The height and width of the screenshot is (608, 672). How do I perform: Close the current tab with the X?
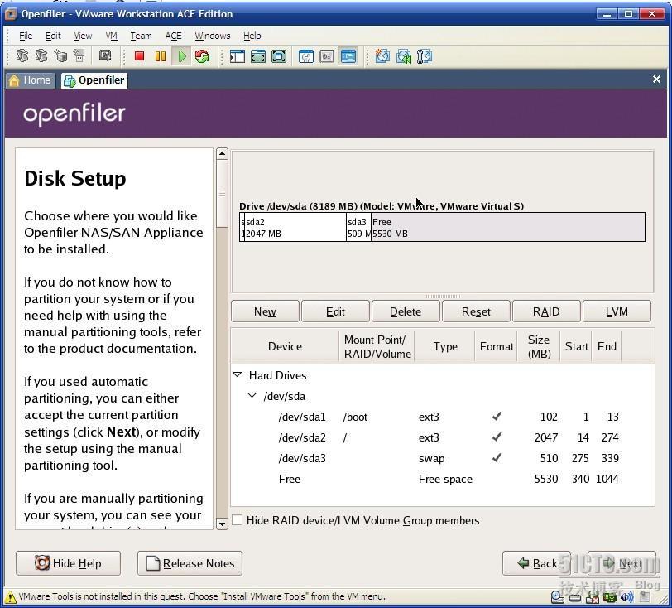[656, 79]
